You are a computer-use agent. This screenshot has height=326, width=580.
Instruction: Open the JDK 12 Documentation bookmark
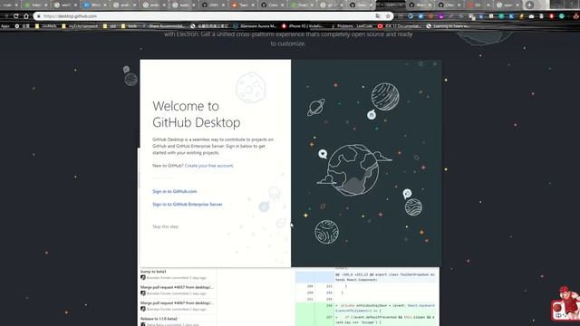pyautogui.click(x=399, y=26)
